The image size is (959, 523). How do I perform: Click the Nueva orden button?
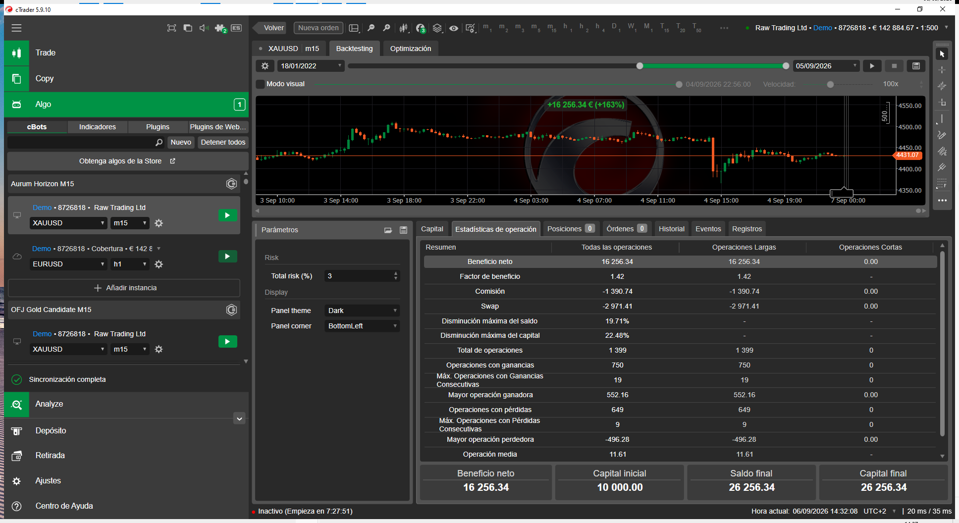coord(319,28)
